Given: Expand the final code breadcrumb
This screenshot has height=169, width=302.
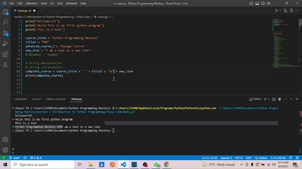Looking at the screenshot, I should click(x=83, y=17).
